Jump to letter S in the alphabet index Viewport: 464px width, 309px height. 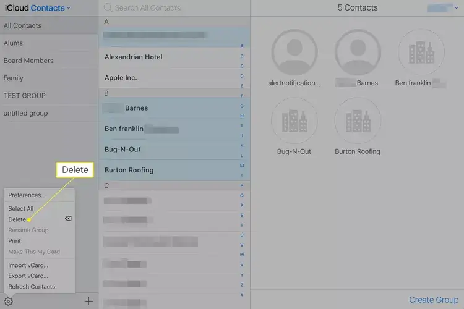coord(242,215)
